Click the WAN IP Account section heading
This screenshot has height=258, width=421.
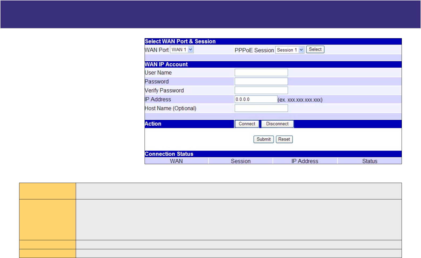point(166,64)
